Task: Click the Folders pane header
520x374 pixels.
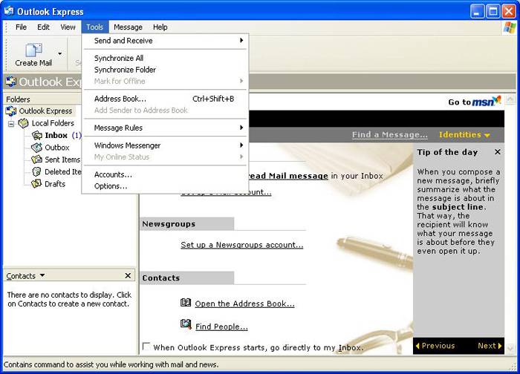Action: coord(42,99)
